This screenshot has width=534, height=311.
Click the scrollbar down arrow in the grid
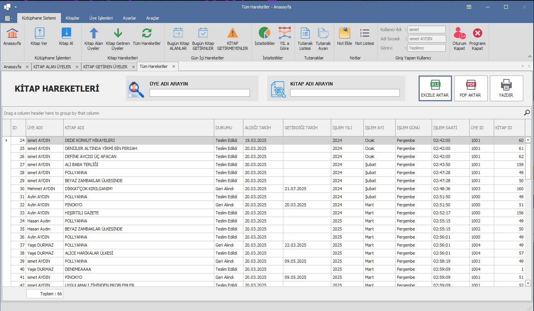pos(528,283)
